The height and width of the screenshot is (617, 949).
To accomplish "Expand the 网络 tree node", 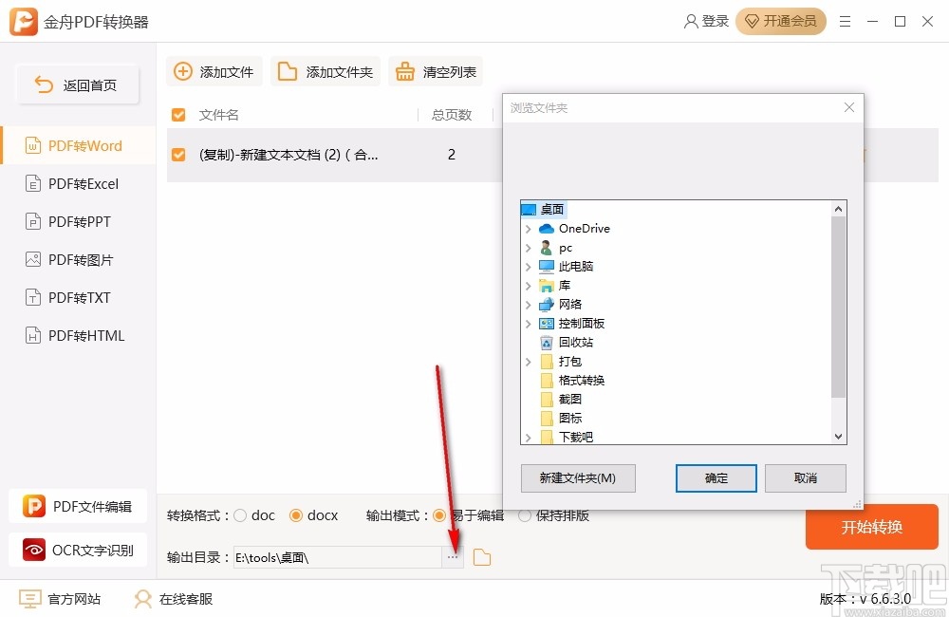I will pos(529,304).
